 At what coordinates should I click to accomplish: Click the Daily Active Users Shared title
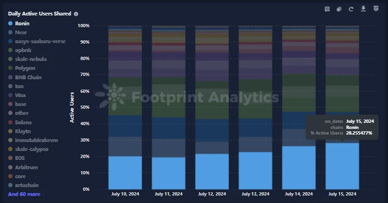pyautogui.click(x=39, y=14)
